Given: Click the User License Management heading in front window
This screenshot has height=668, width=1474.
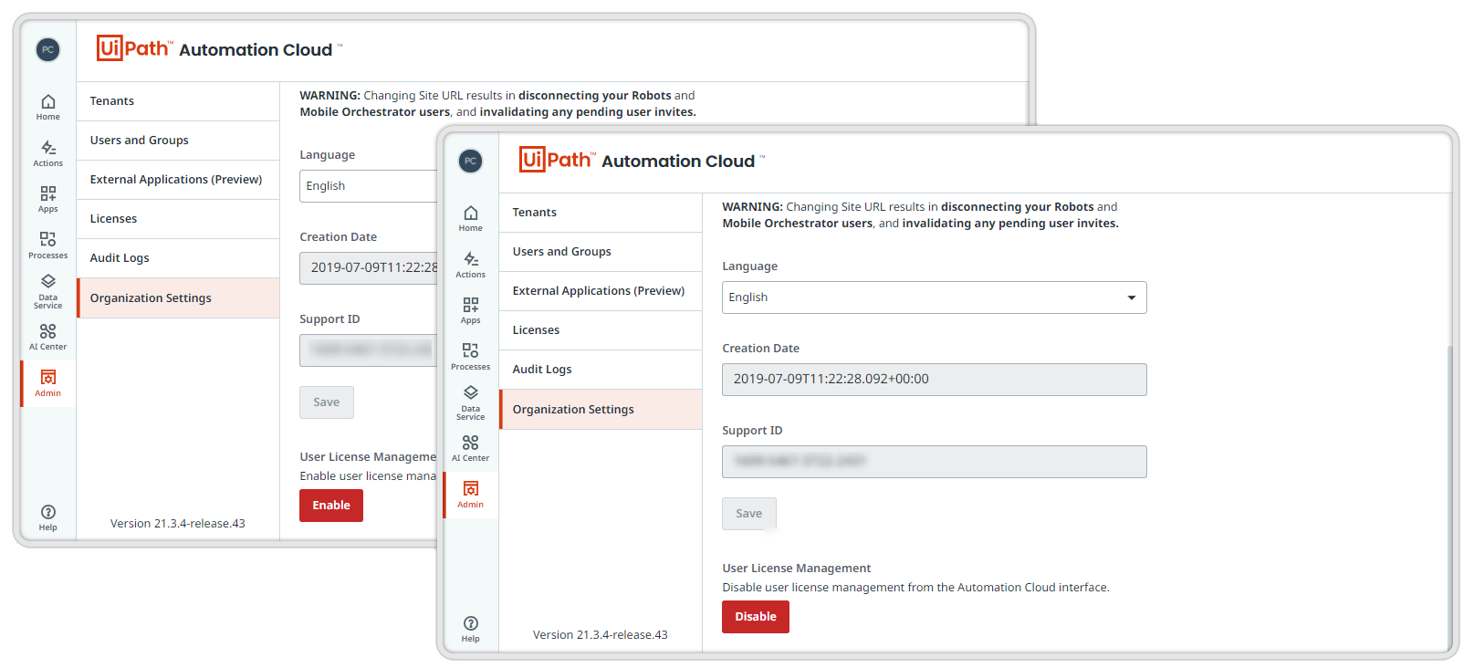Looking at the screenshot, I should pos(797,569).
